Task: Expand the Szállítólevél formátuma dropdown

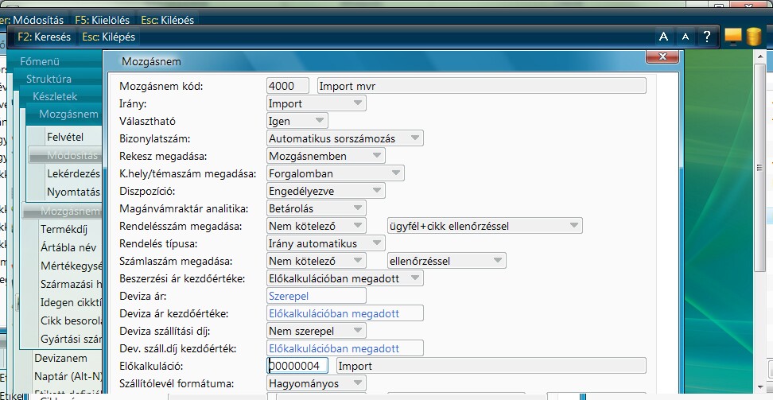Action: pyautogui.click(x=317, y=383)
